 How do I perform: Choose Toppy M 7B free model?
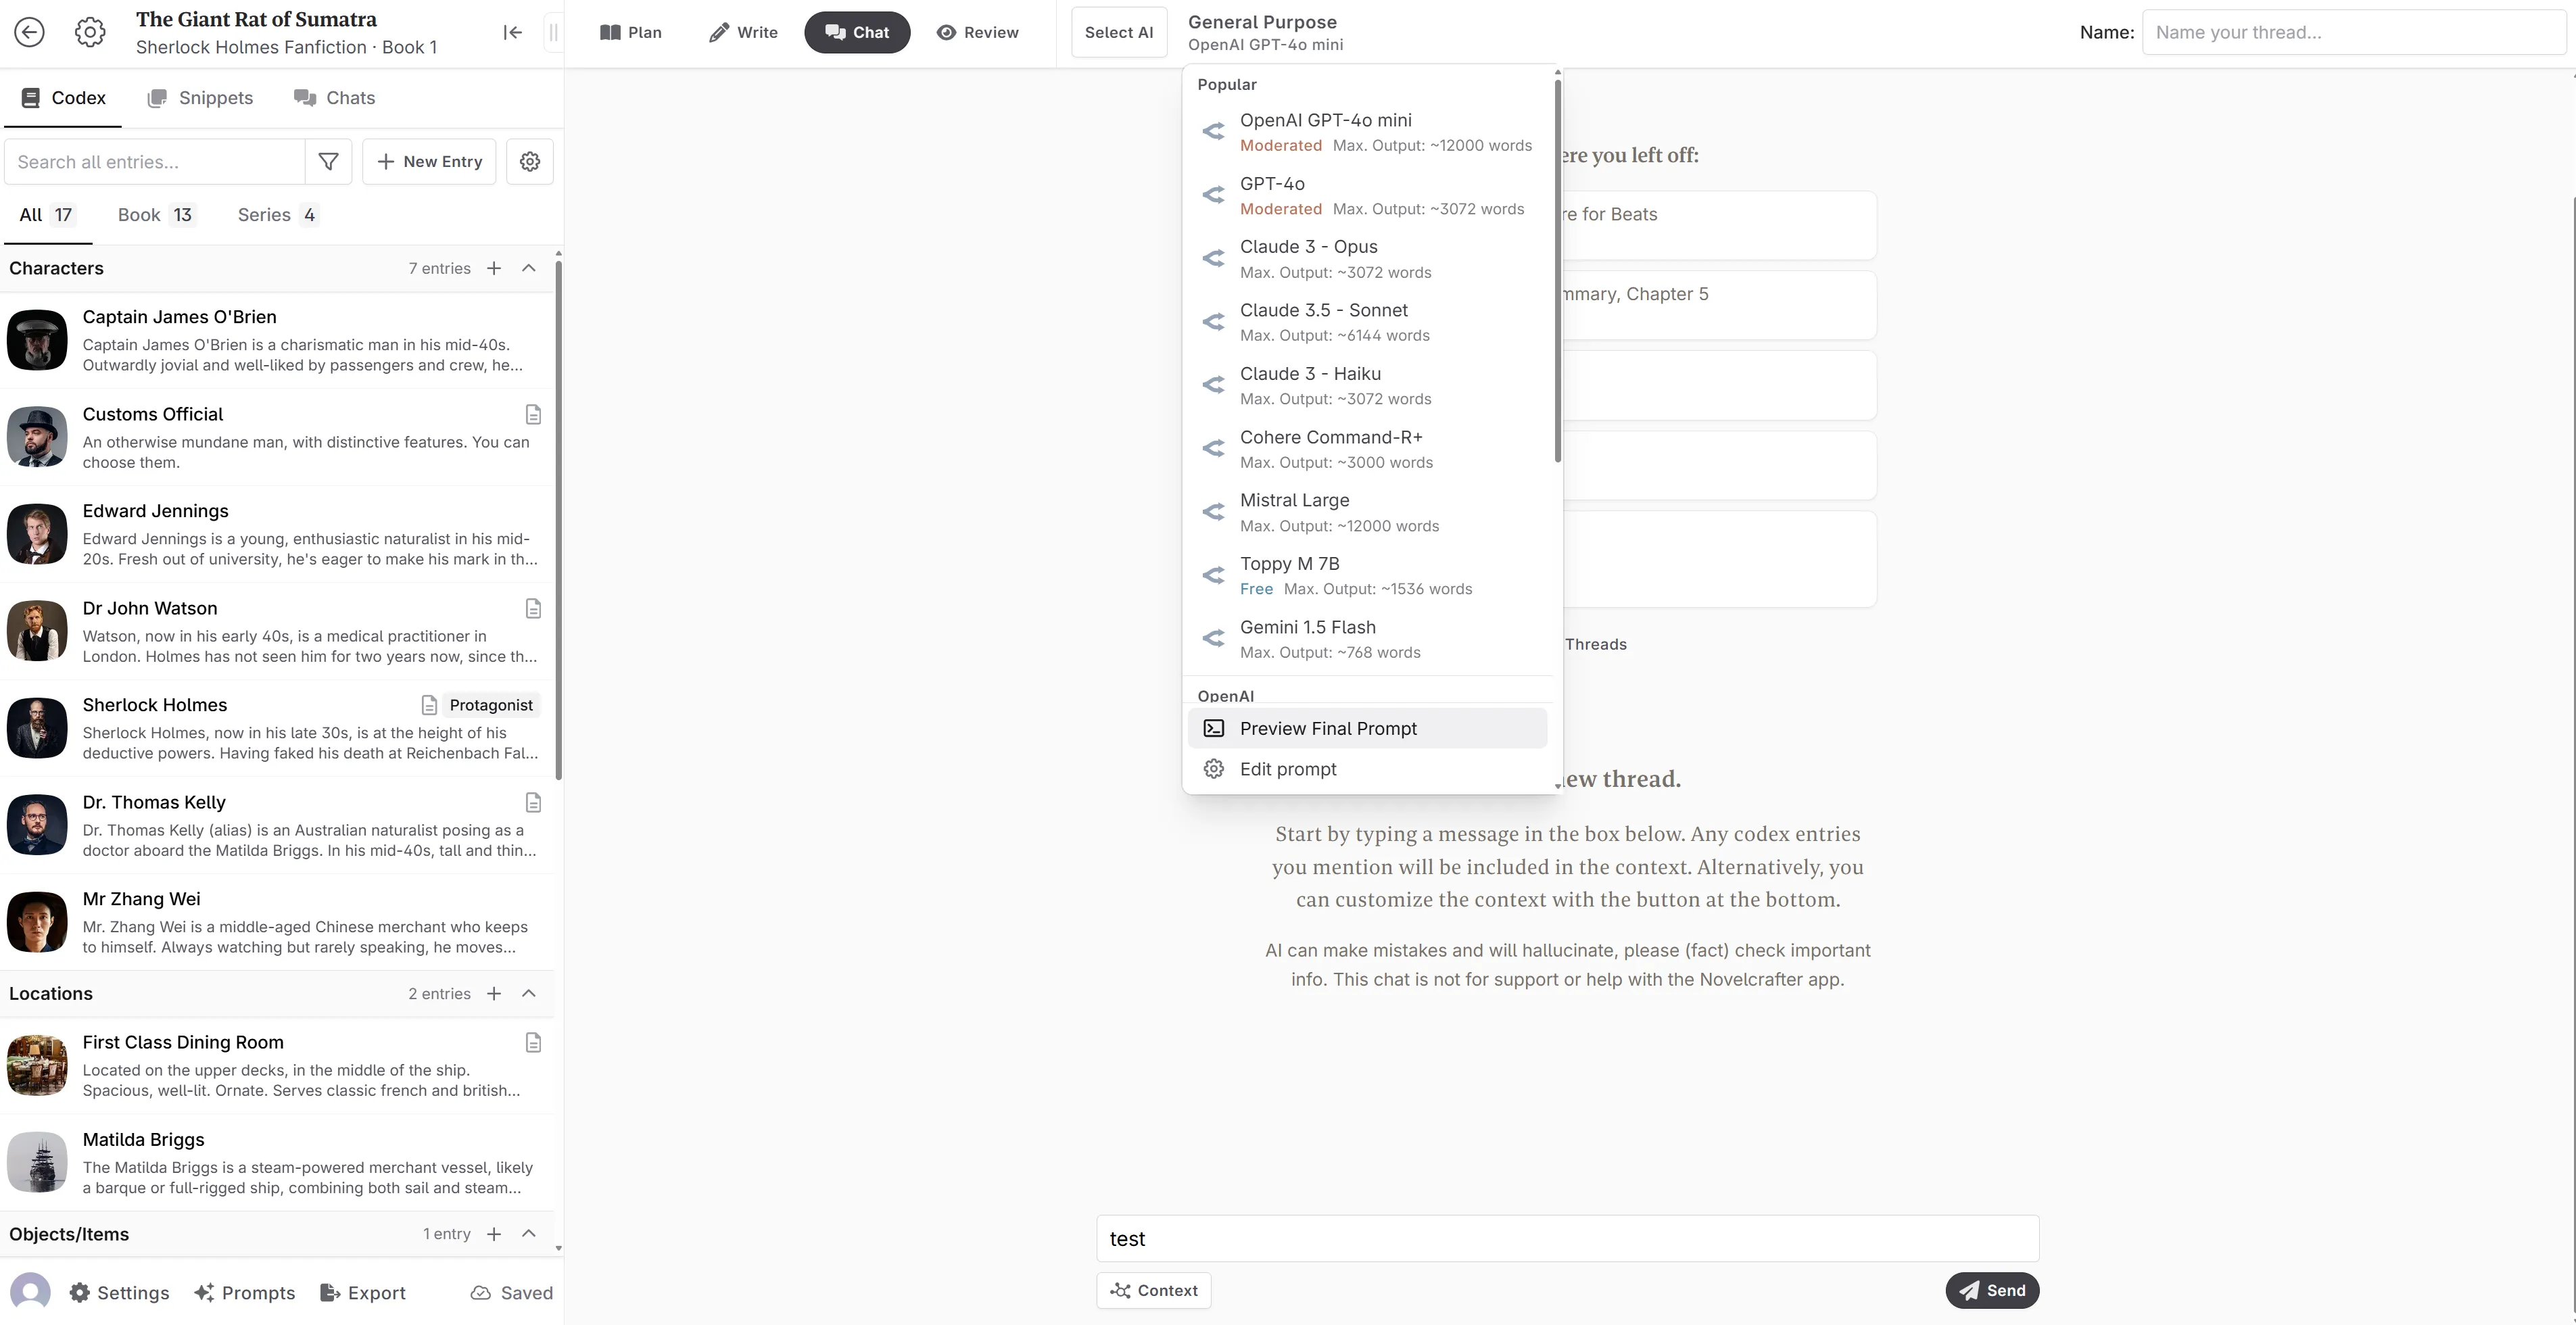[x=1367, y=575]
